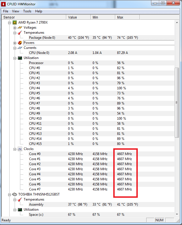
Task: Select the Core #3 clock row
Action: coord(101,169)
